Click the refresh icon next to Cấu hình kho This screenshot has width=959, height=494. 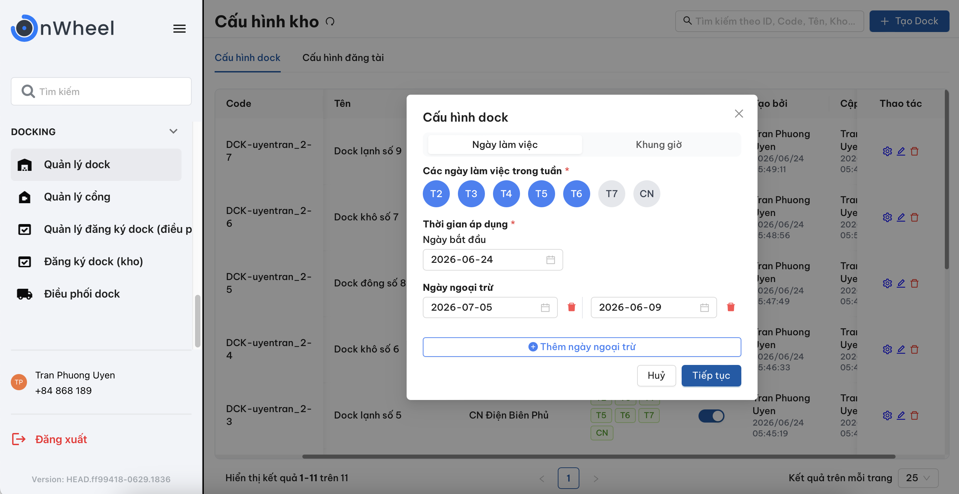(x=330, y=22)
